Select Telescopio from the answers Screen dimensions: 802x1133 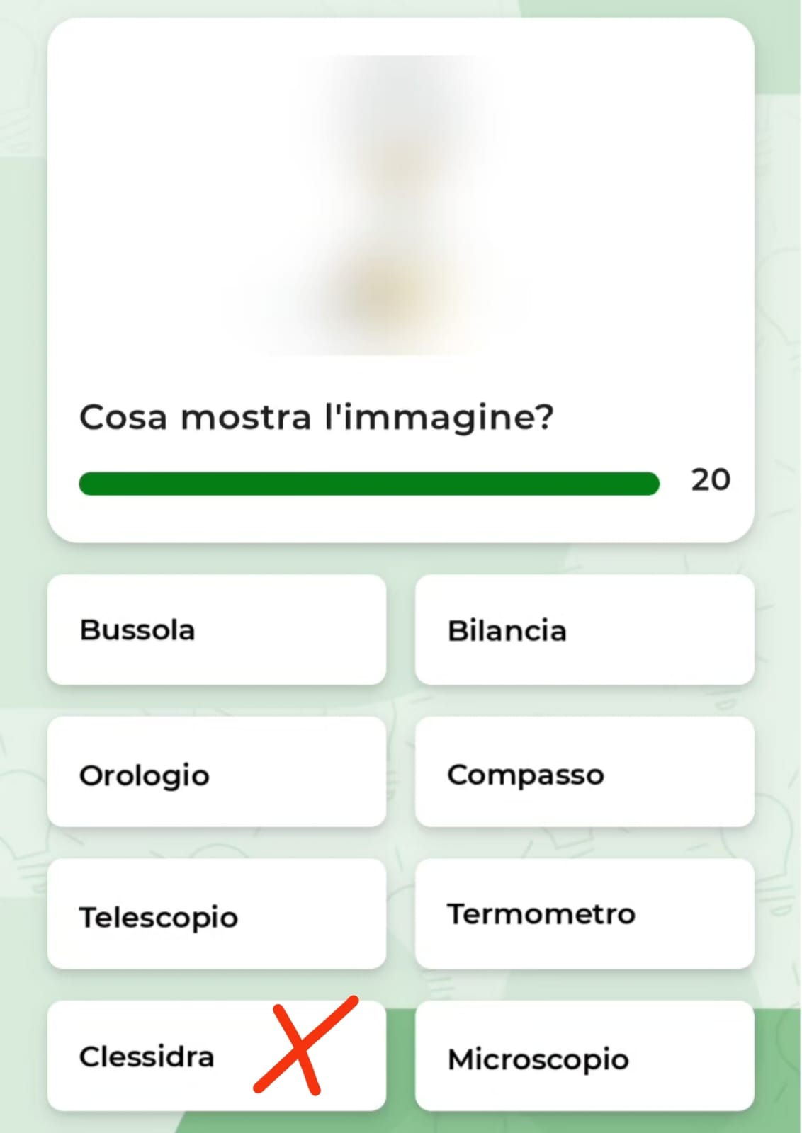click(216, 913)
